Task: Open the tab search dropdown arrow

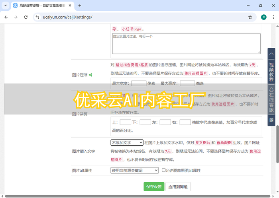Action: click(x=6, y=6)
